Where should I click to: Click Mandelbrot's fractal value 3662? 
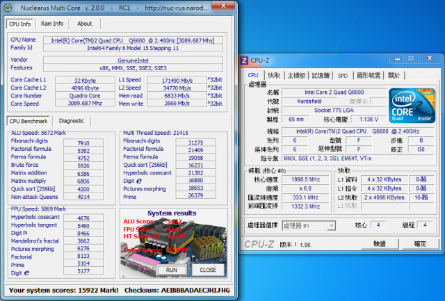83,241
